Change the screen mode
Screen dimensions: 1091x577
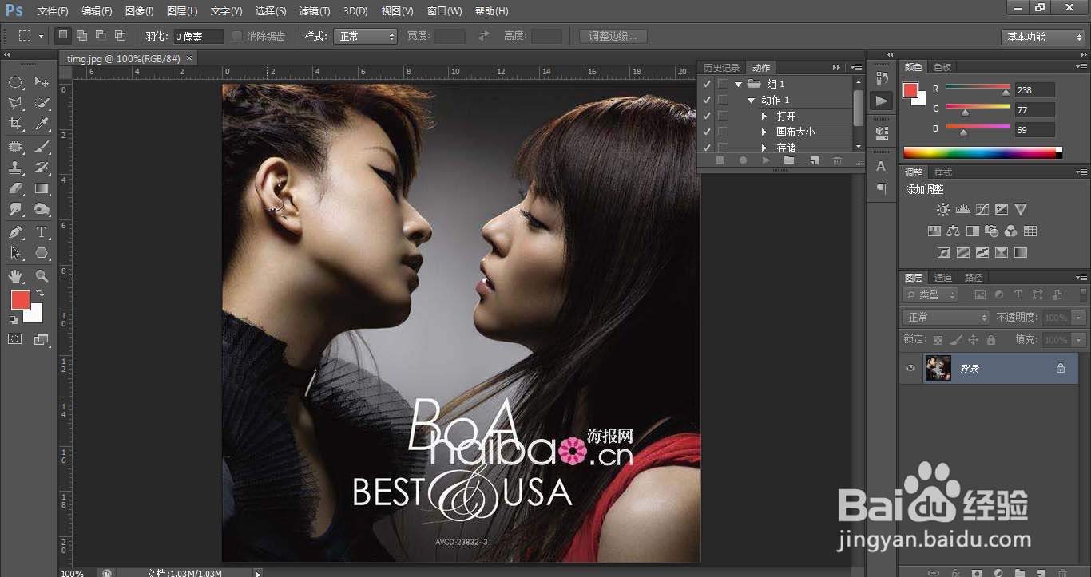tap(42, 339)
